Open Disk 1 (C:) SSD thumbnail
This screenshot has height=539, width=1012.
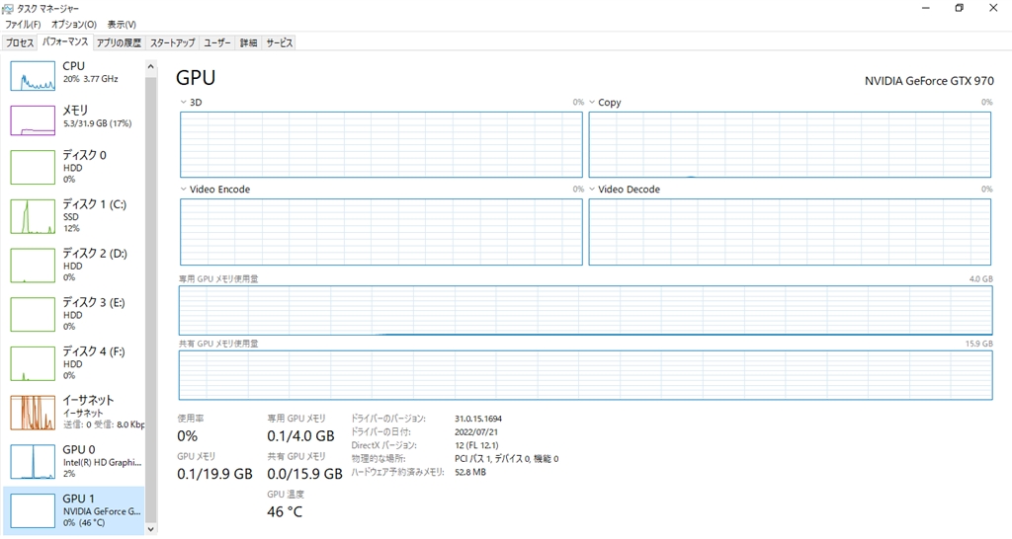click(x=33, y=216)
